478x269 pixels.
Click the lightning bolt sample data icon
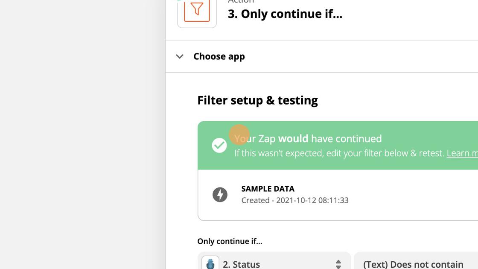[220, 195]
